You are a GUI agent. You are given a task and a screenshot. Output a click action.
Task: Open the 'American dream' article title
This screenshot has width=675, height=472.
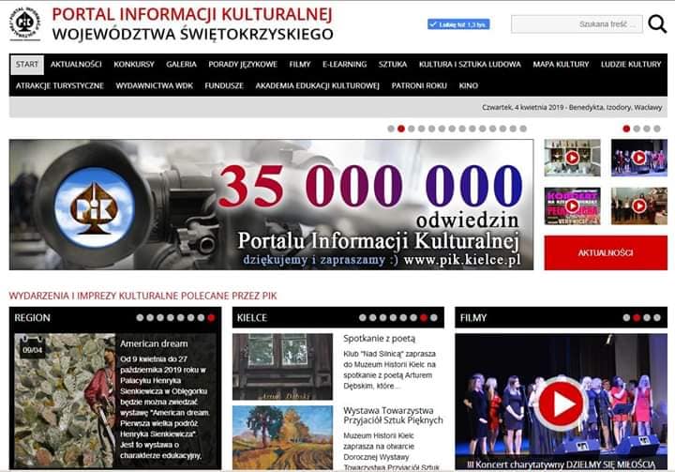tap(154, 343)
